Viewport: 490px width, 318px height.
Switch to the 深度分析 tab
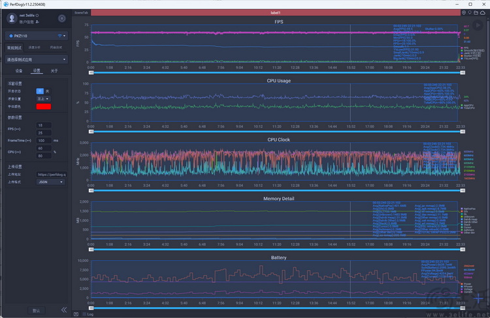pyautogui.click(x=34, y=48)
